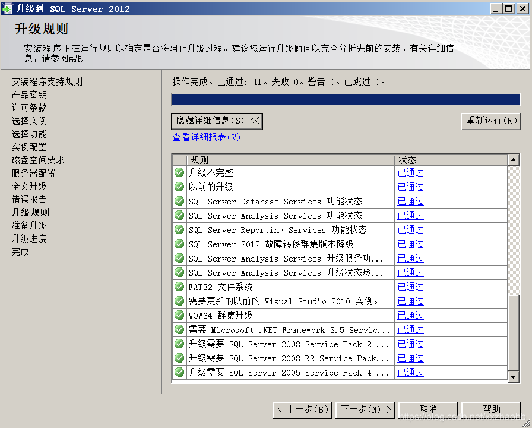Collapse details with 隐藏详细信息(S) button
The height and width of the screenshot is (428, 532).
pyautogui.click(x=217, y=121)
